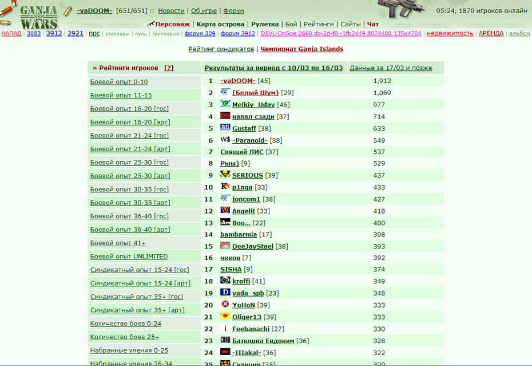This screenshot has width=532, height=366.
Task: Select Синдикатный опыт 15-24 [гос] rating
Action: click(140, 270)
